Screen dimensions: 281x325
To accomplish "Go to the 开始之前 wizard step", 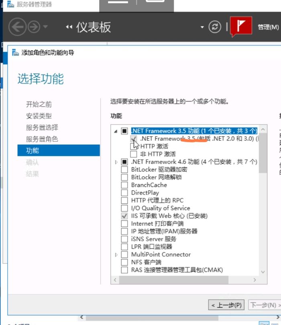I will tap(39, 104).
